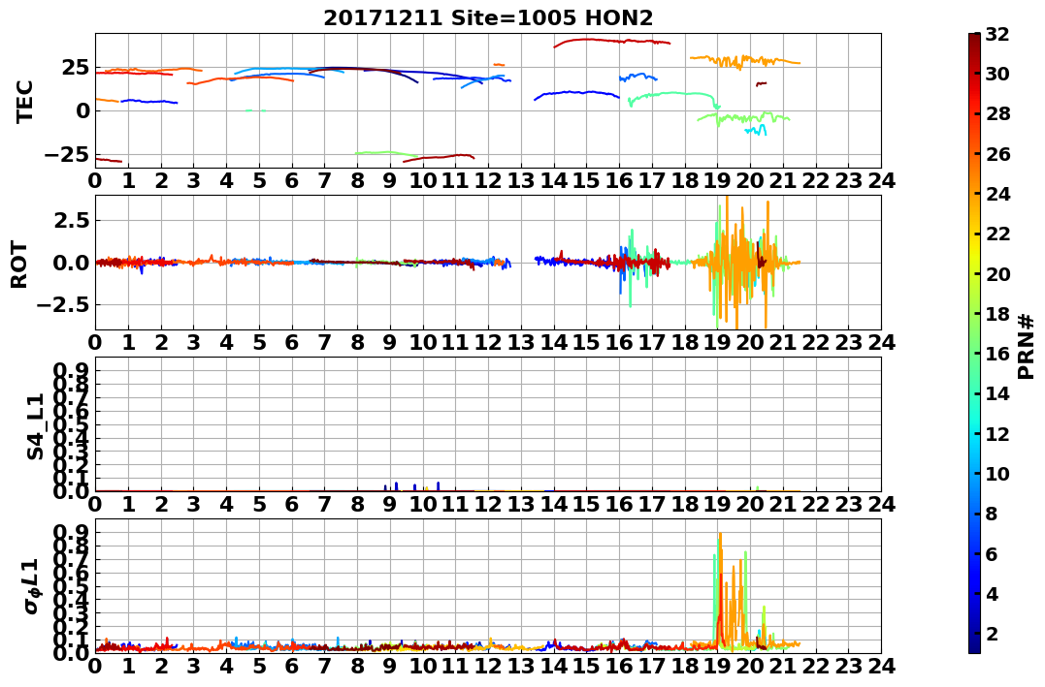The image size is (1045, 687).
Task: Click colorbar tick label '10'
Action: tap(998, 473)
